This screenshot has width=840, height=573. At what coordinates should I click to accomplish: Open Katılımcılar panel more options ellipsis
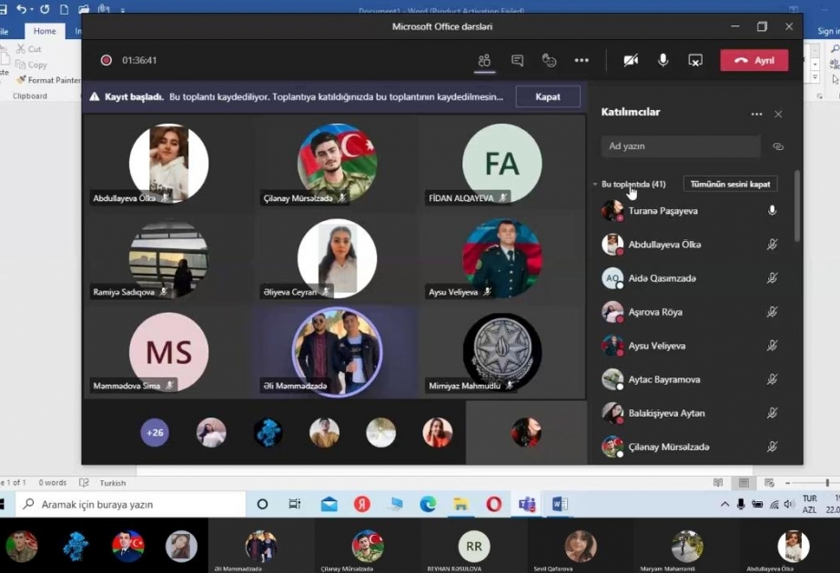tap(756, 114)
